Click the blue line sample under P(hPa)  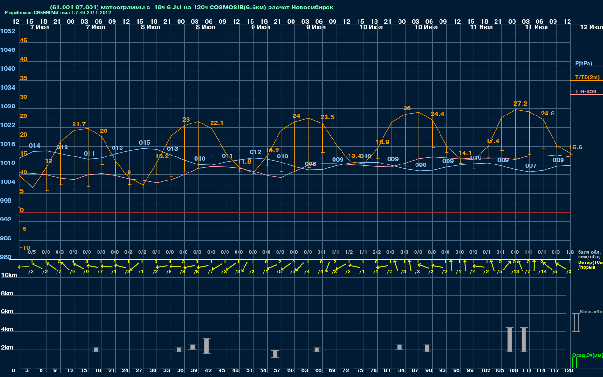pyautogui.click(x=587, y=67)
